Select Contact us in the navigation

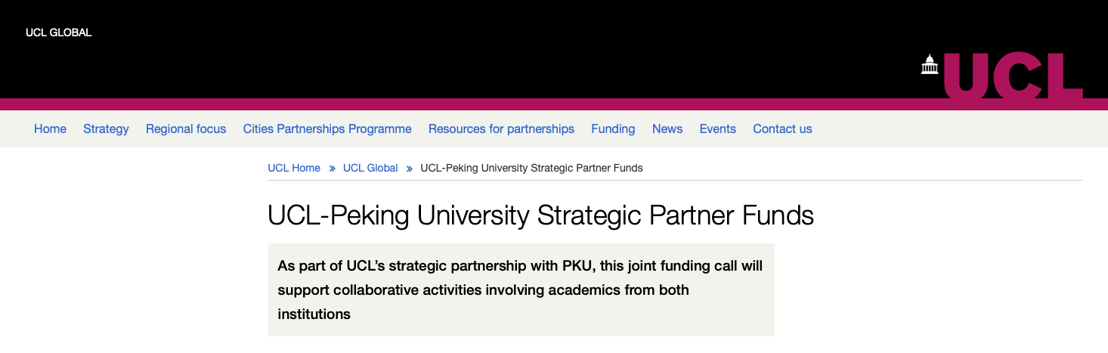(782, 129)
